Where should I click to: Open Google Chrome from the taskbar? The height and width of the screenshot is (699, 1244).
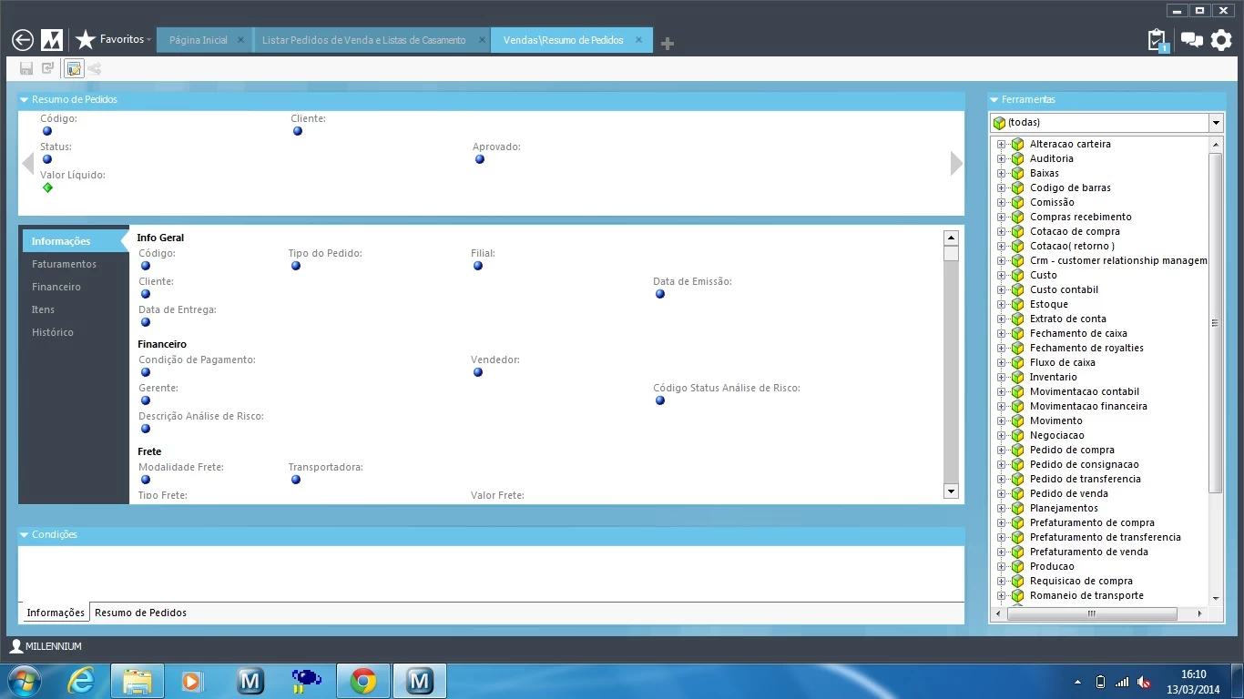363,681
